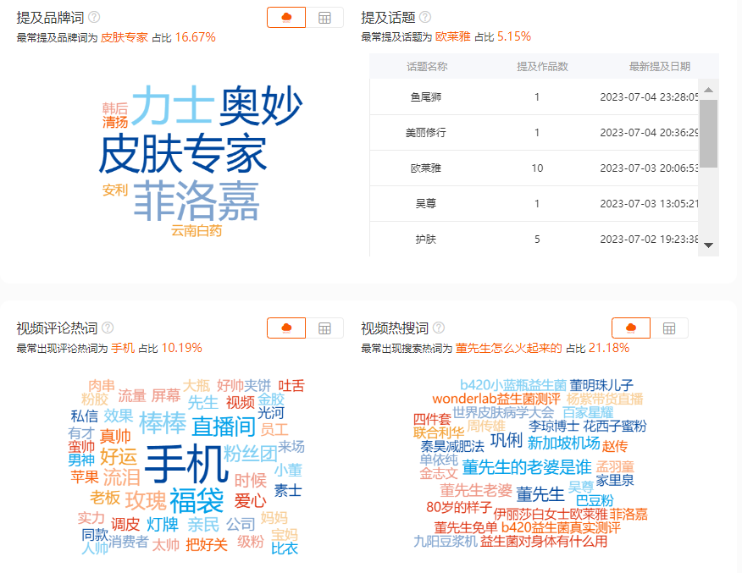Click 菲洛嘉 in brand word cloud

(197, 201)
